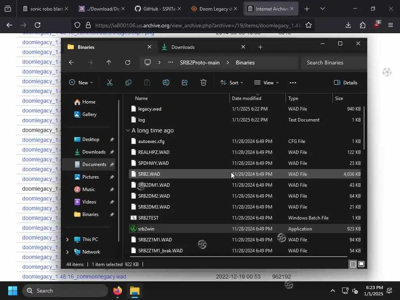This screenshot has width=400, height=300.
Task: Select the srb2win application file
Action: pyautogui.click(x=245, y=229)
